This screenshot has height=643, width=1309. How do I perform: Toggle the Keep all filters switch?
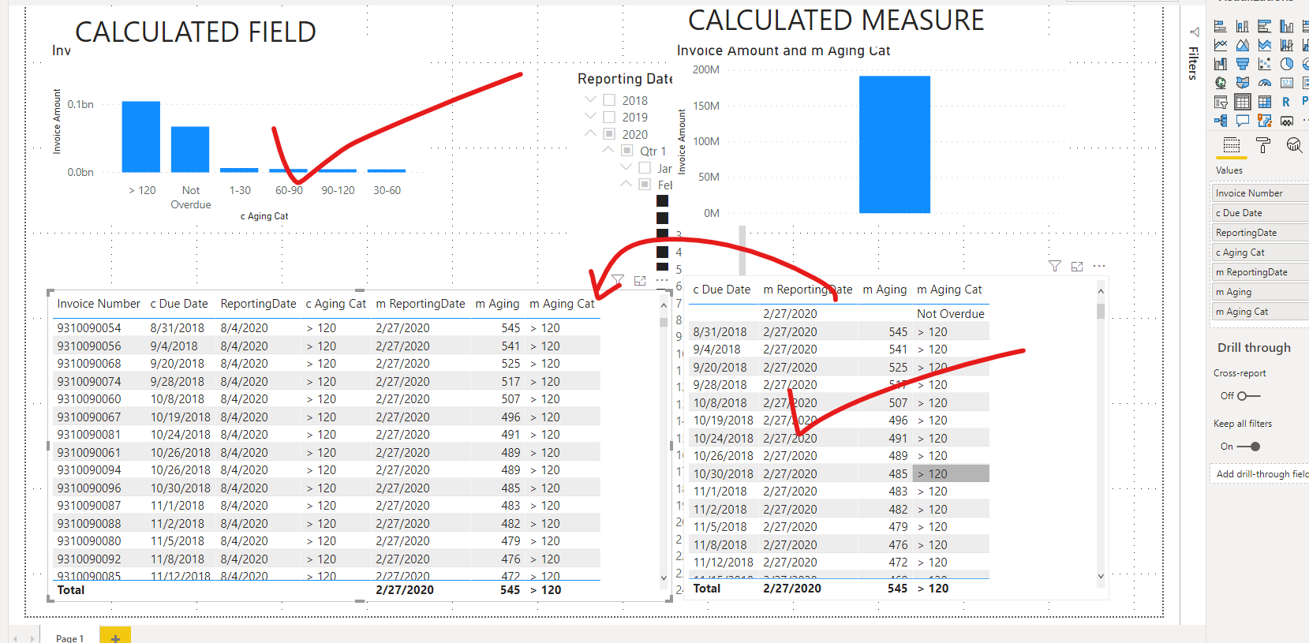(x=1248, y=447)
